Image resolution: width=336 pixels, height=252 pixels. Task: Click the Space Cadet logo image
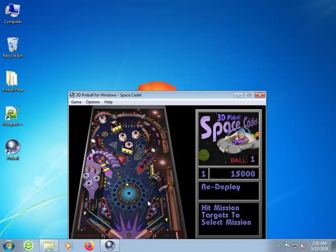click(x=229, y=139)
